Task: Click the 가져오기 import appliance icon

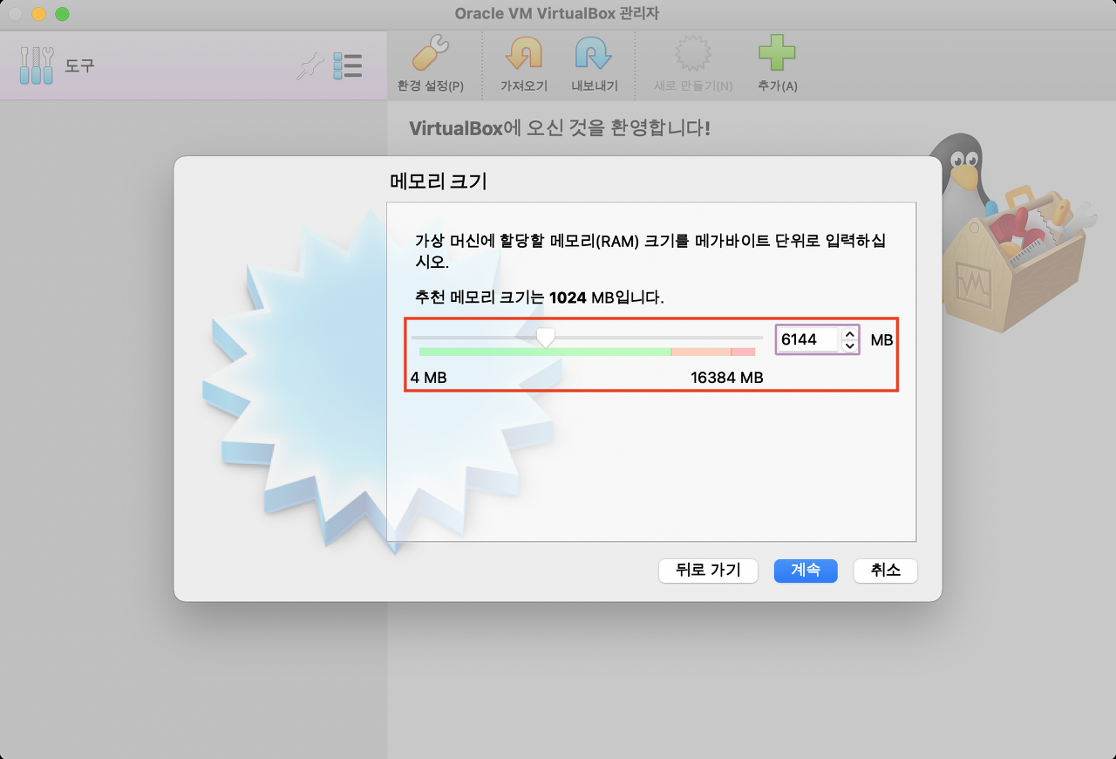Action: [x=524, y=54]
